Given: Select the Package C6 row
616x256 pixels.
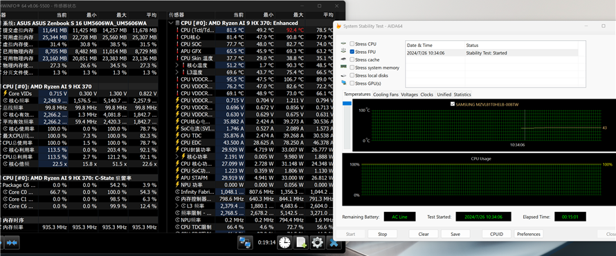Looking at the screenshot, I should (x=80, y=185).
